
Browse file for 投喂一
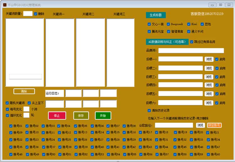pyautogui.click(x=209, y=59)
